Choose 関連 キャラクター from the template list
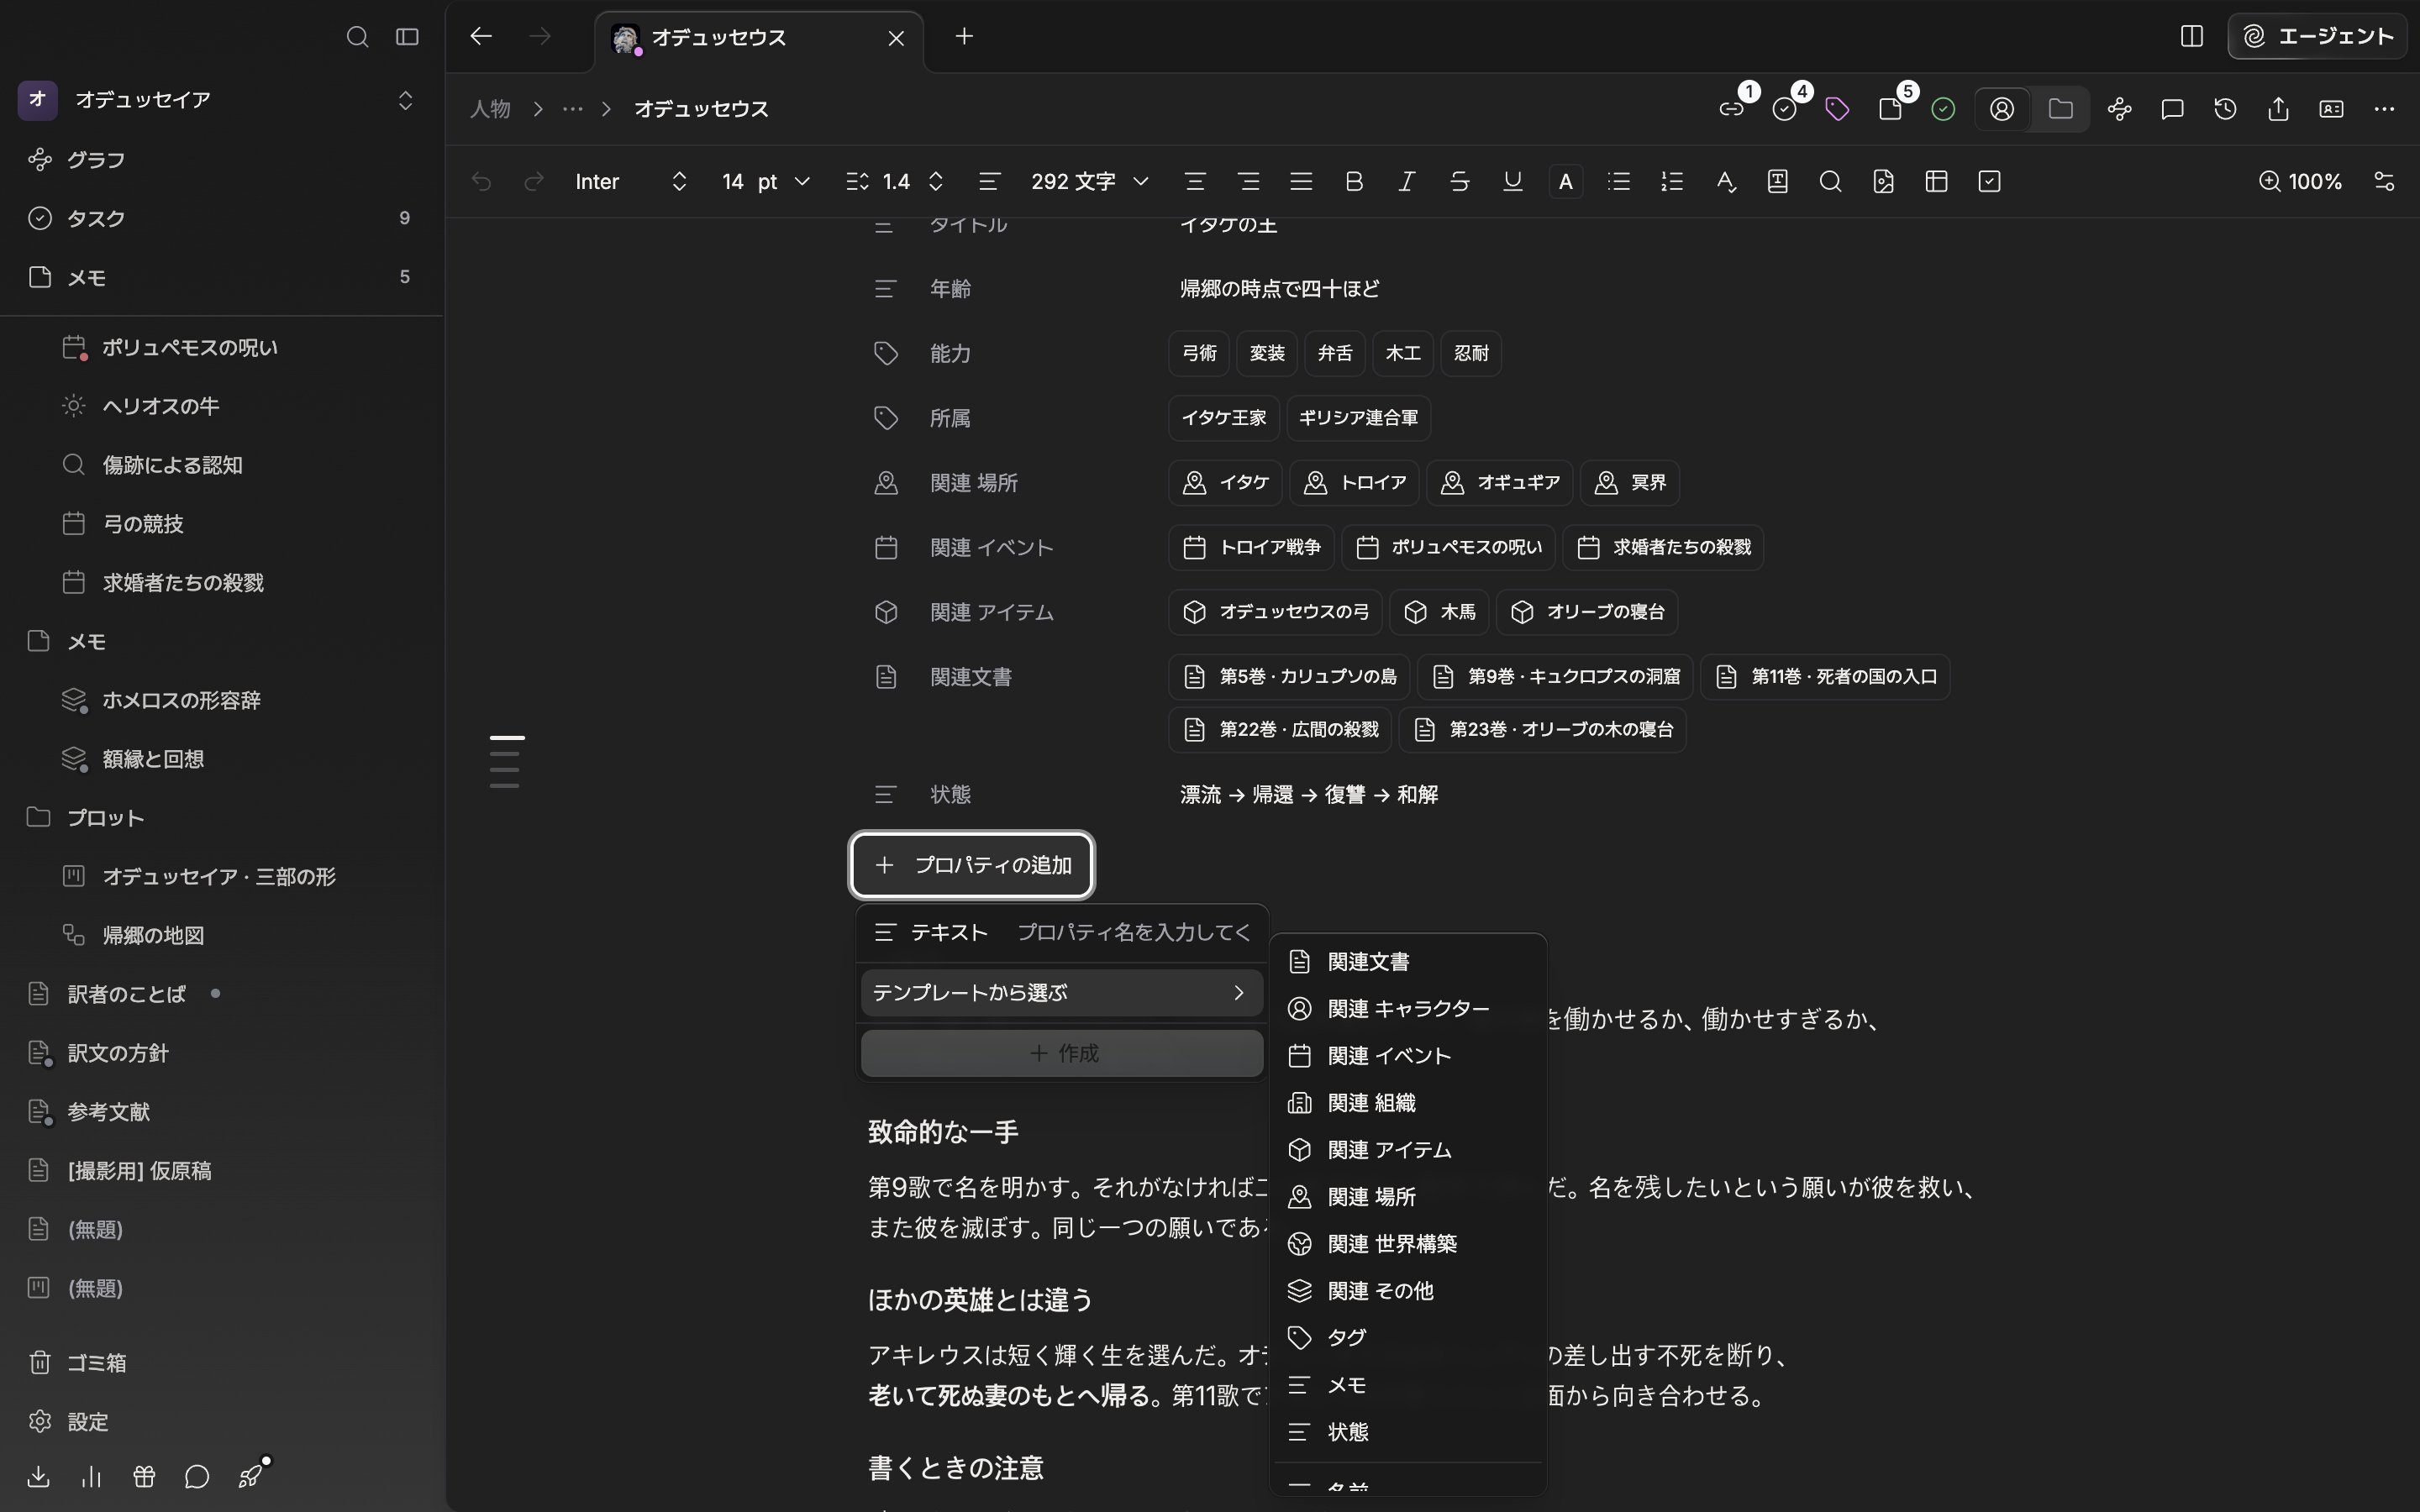The width and height of the screenshot is (2420, 1512). [x=1408, y=1009]
